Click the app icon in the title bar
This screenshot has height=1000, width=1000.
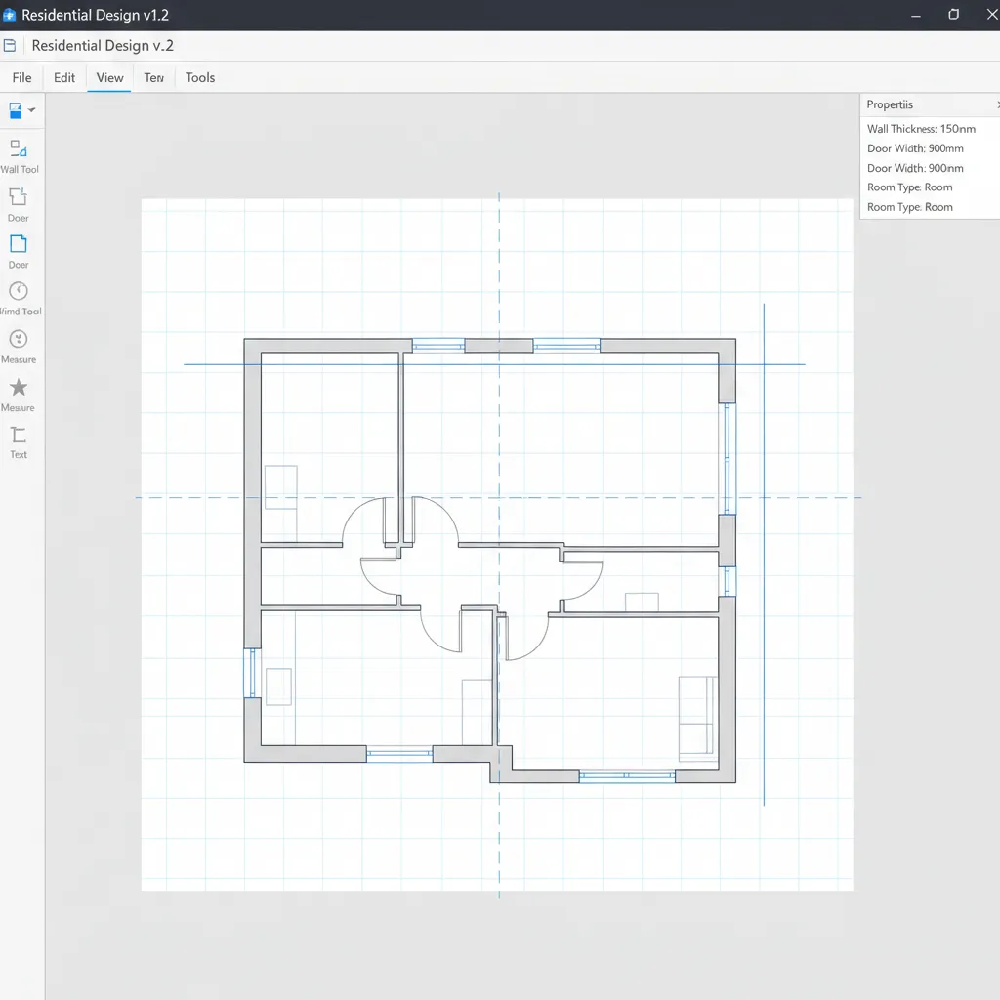coord(12,14)
